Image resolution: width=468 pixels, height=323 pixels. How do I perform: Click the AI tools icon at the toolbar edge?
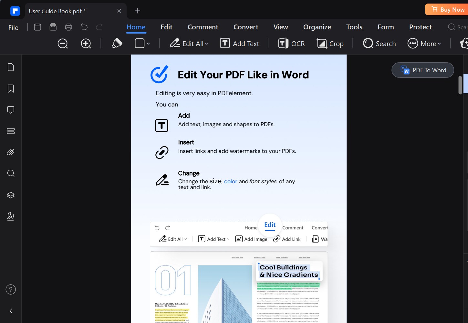pos(464,43)
